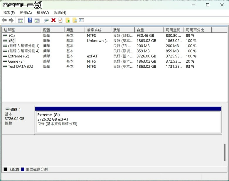Click the vertical scrollbar thumb in disk pane
229x181 pixels.
(225, 152)
